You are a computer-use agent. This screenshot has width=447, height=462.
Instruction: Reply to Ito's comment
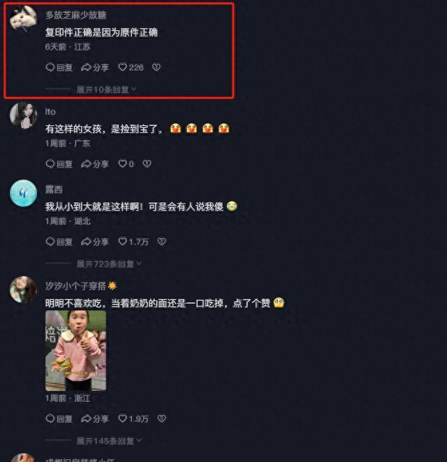coord(59,164)
